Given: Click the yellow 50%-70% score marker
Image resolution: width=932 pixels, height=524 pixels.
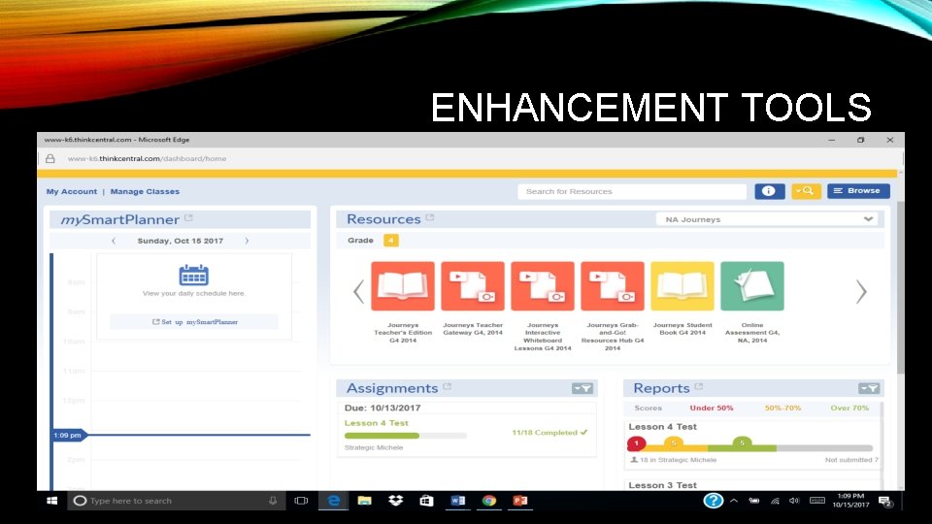Looking at the screenshot, I should point(674,443).
